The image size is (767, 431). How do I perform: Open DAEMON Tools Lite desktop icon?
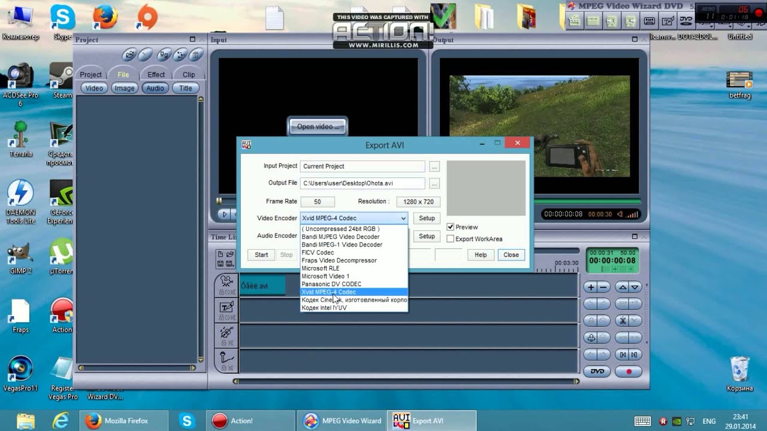[20, 201]
